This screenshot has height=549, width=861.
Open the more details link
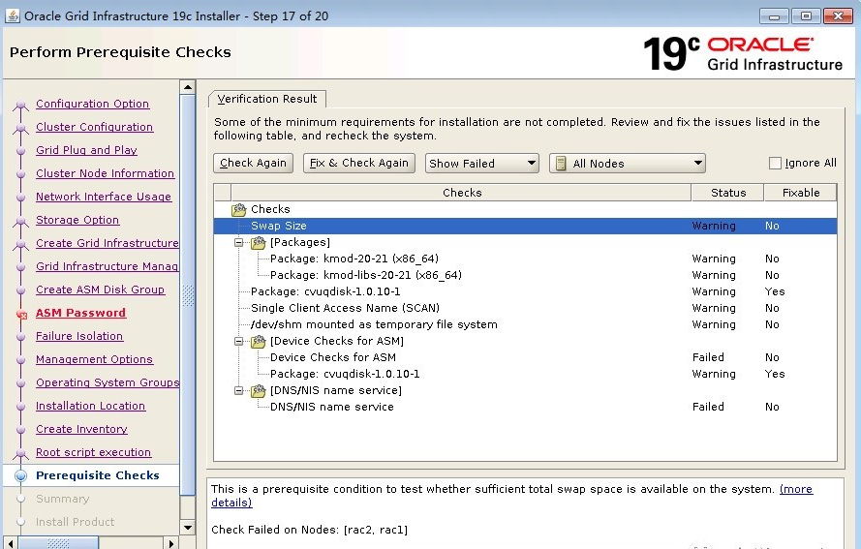click(x=796, y=489)
